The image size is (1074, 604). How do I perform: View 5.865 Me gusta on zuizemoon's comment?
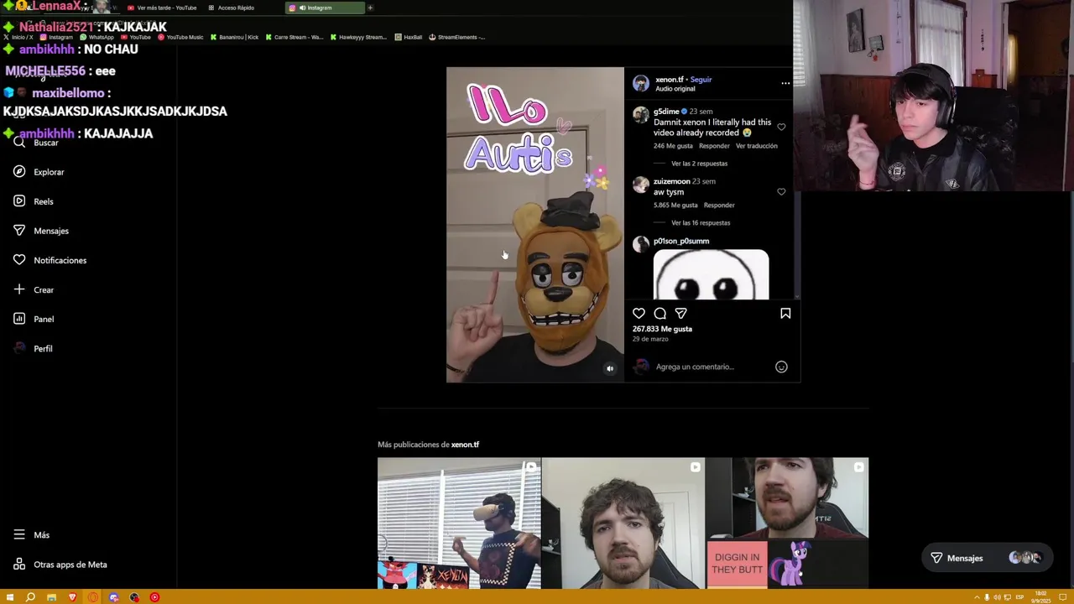tap(675, 206)
